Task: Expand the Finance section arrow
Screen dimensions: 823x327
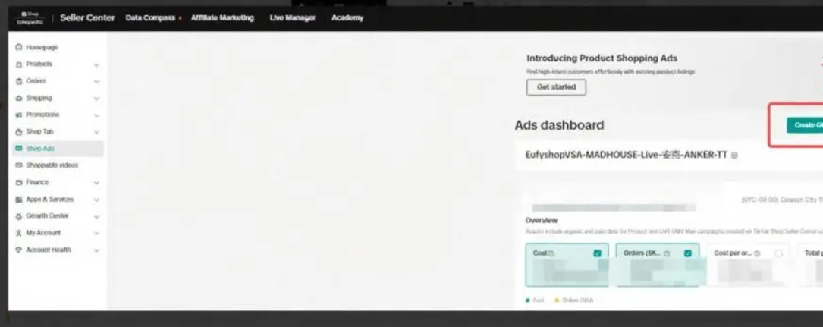Action: [96, 183]
